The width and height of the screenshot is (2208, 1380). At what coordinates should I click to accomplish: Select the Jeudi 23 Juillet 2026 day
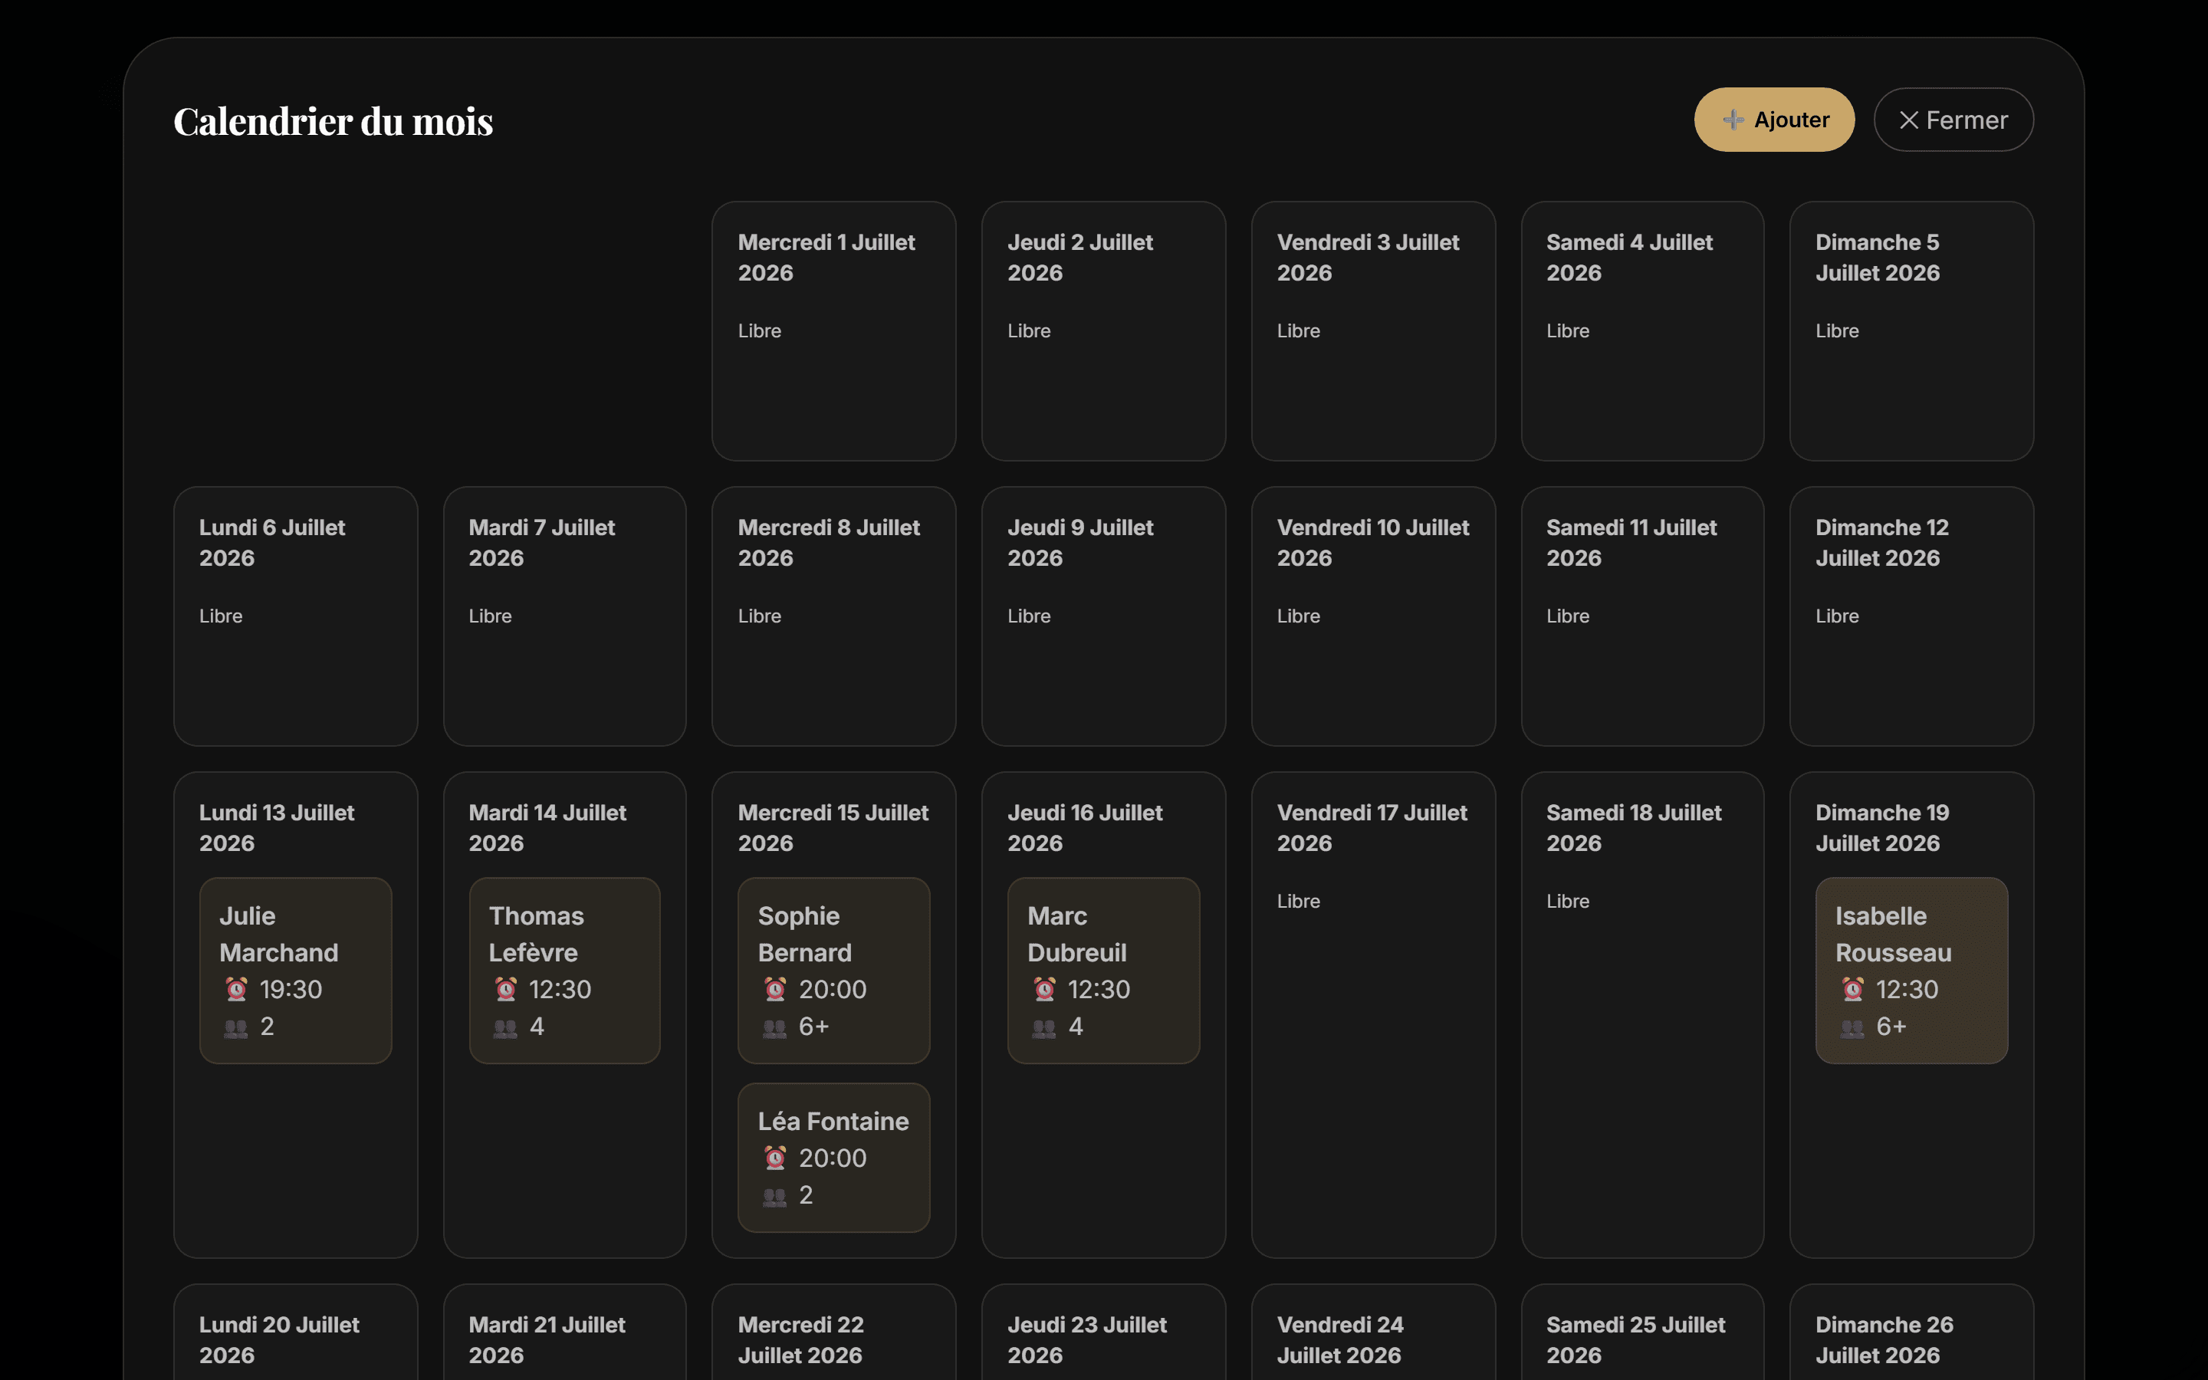pyautogui.click(x=1103, y=1332)
